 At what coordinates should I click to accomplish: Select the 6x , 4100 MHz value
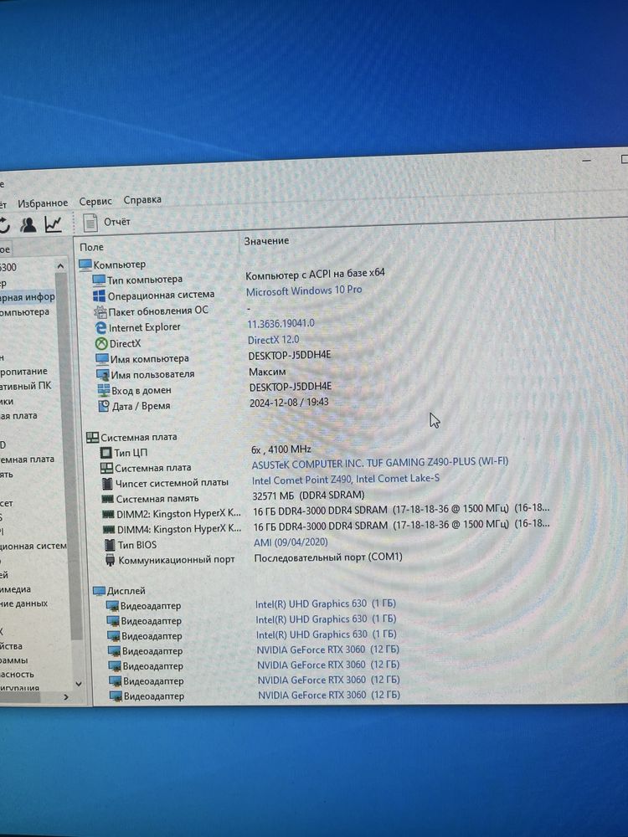click(281, 449)
